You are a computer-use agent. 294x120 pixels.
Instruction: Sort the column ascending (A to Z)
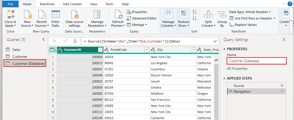194,12
